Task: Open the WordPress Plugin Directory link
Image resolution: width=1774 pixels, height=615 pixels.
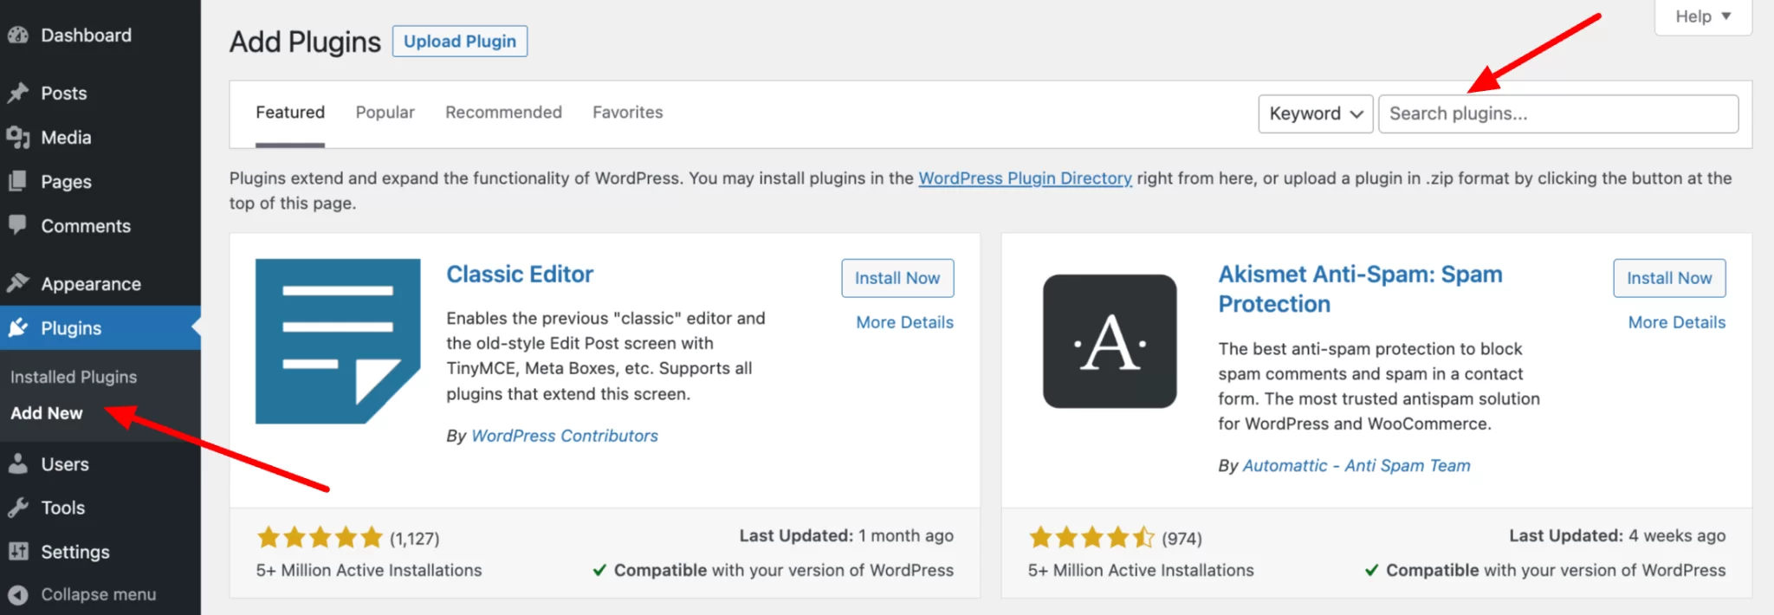Action: 1025,178
